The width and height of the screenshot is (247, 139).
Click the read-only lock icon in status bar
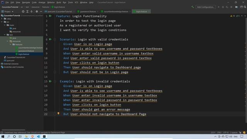point(240,132)
